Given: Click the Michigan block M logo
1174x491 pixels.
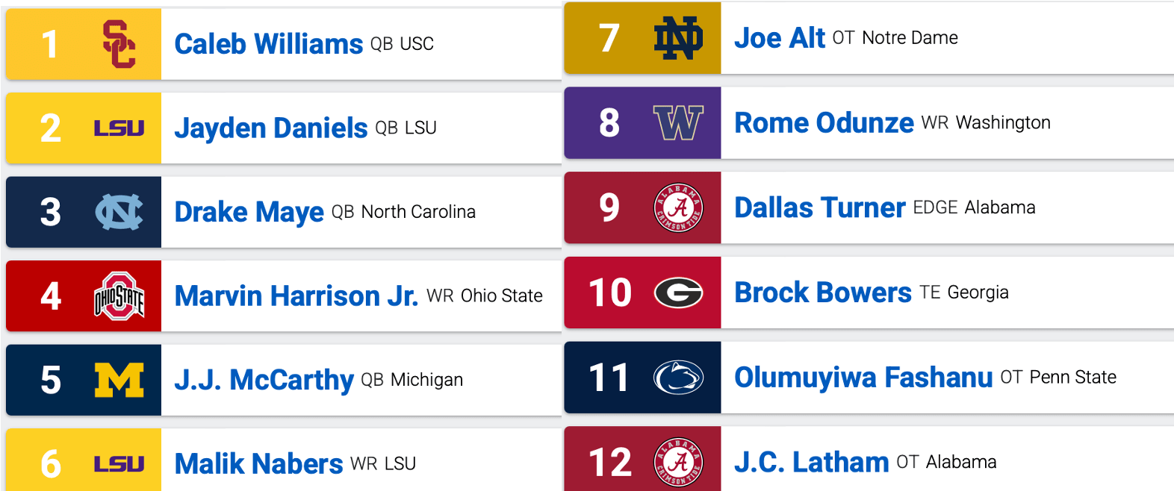Looking at the screenshot, I should click(x=119, y=380).
